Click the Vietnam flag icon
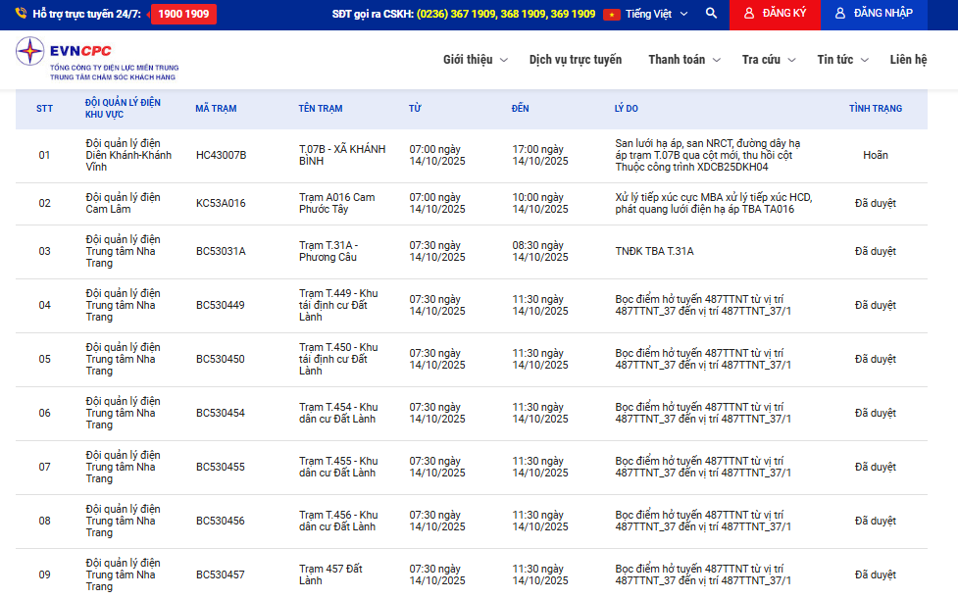 click(x=612, y=14)
